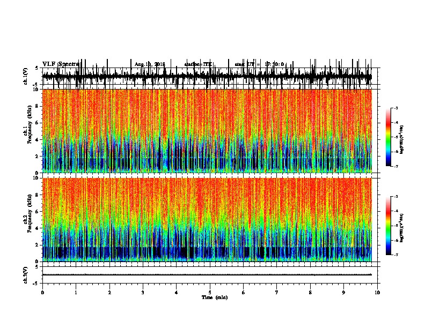Click the 'station=ITK' header label
This screenshot has width=425, height=328.
click(x=198, y=64)
